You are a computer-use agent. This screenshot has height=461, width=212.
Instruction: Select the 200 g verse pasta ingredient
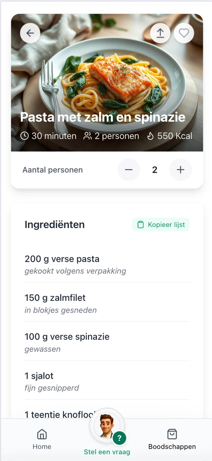(x=62, y=259)
